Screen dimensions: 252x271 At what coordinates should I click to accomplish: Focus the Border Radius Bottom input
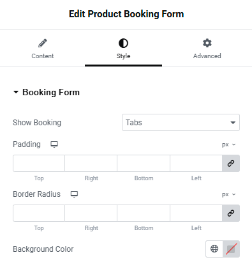click(x=144, y=213)
